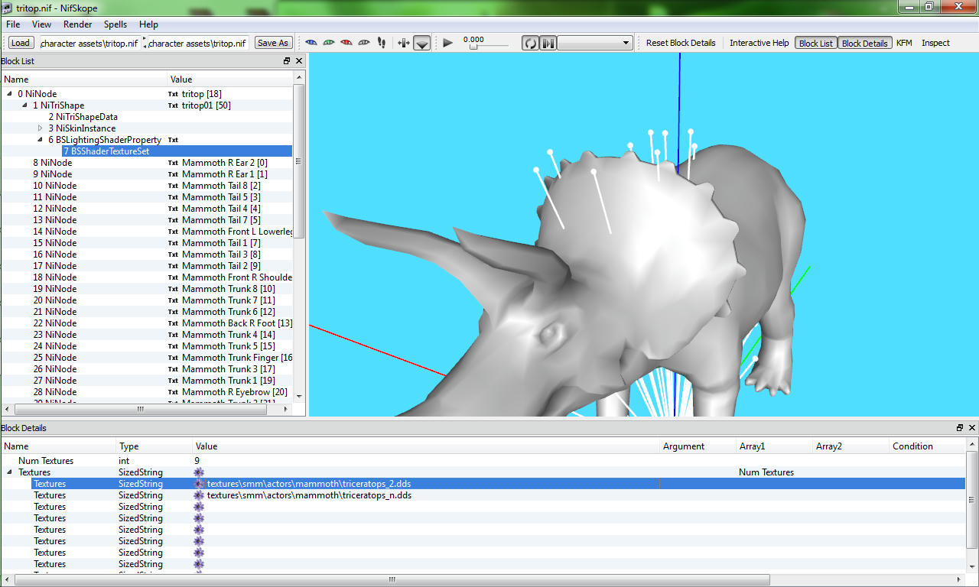Open the Spells menu

coord(115,24)
